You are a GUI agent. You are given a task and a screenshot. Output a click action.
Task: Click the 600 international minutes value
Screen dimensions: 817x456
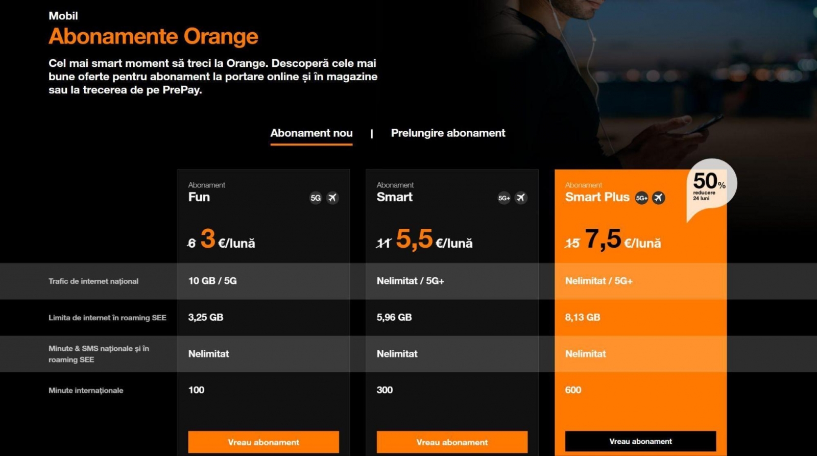pyautogui.click(x=573, y=390)
